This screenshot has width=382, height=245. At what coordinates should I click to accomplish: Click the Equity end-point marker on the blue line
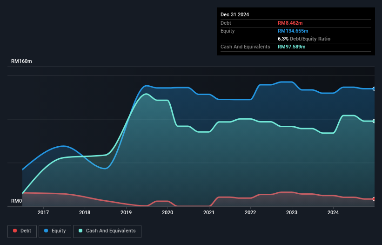(374, 89)
